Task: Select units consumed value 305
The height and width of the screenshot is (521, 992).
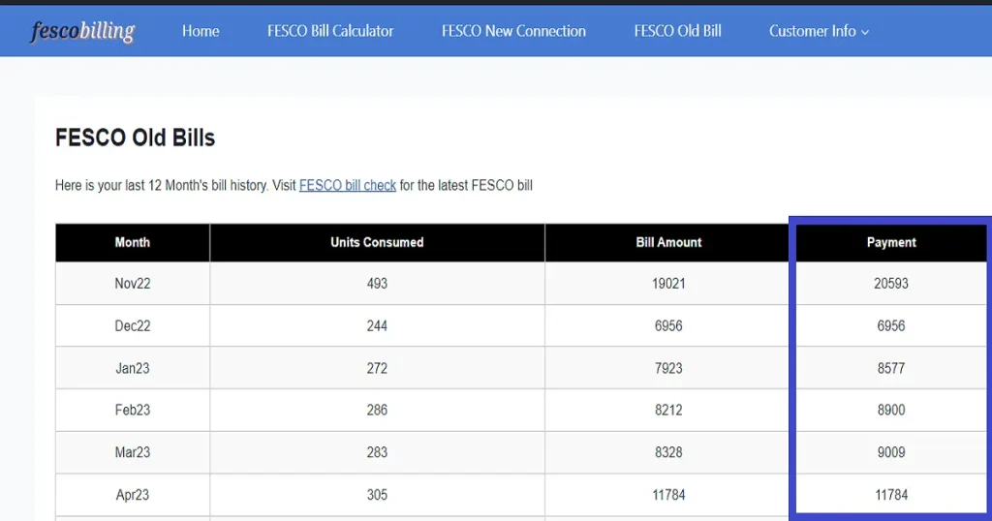Action: 377,495
